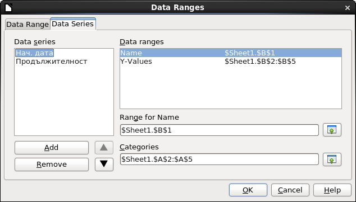The image size is (356, 202).
Task: Click the $Sheet1.$B$2:$B$5 range entry
Action: [x=260, y=62]
